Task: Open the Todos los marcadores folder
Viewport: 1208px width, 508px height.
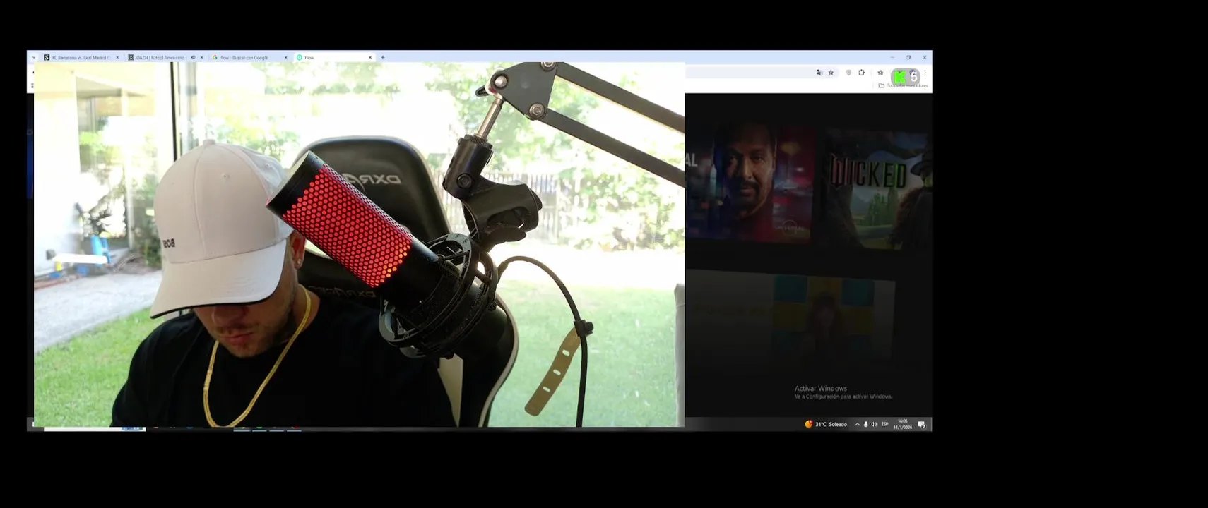Action: (x=904, y=85)
